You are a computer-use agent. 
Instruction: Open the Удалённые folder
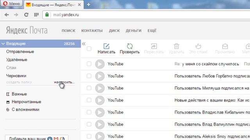[x=16, y=59]
